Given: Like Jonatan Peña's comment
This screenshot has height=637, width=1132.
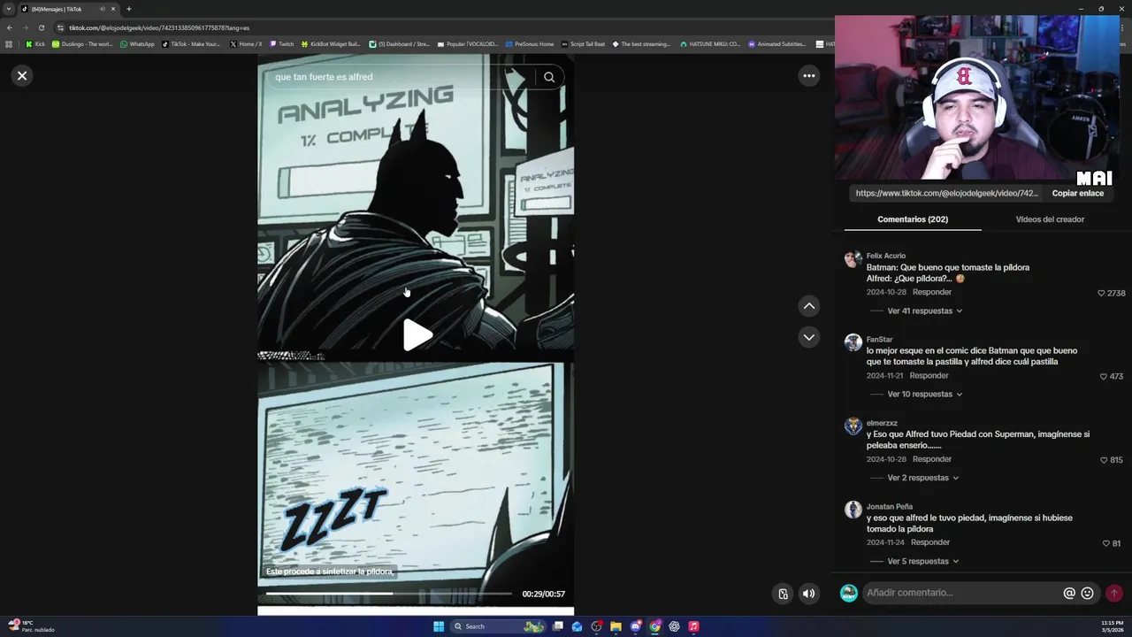Looking at the screenshot, I should tap(1105, 543).
